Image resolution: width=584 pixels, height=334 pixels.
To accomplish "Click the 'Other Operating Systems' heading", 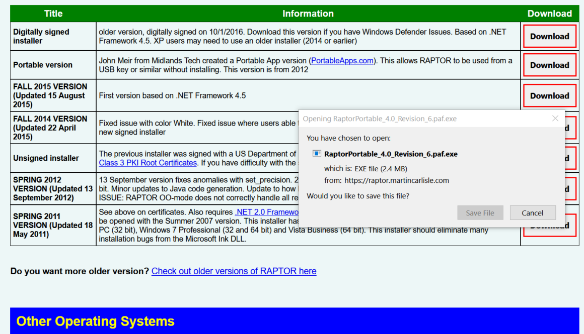I will pyautogui.click(x=95, y=321).
